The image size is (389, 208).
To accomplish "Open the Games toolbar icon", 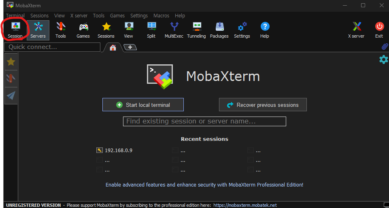I will point(83,30).
